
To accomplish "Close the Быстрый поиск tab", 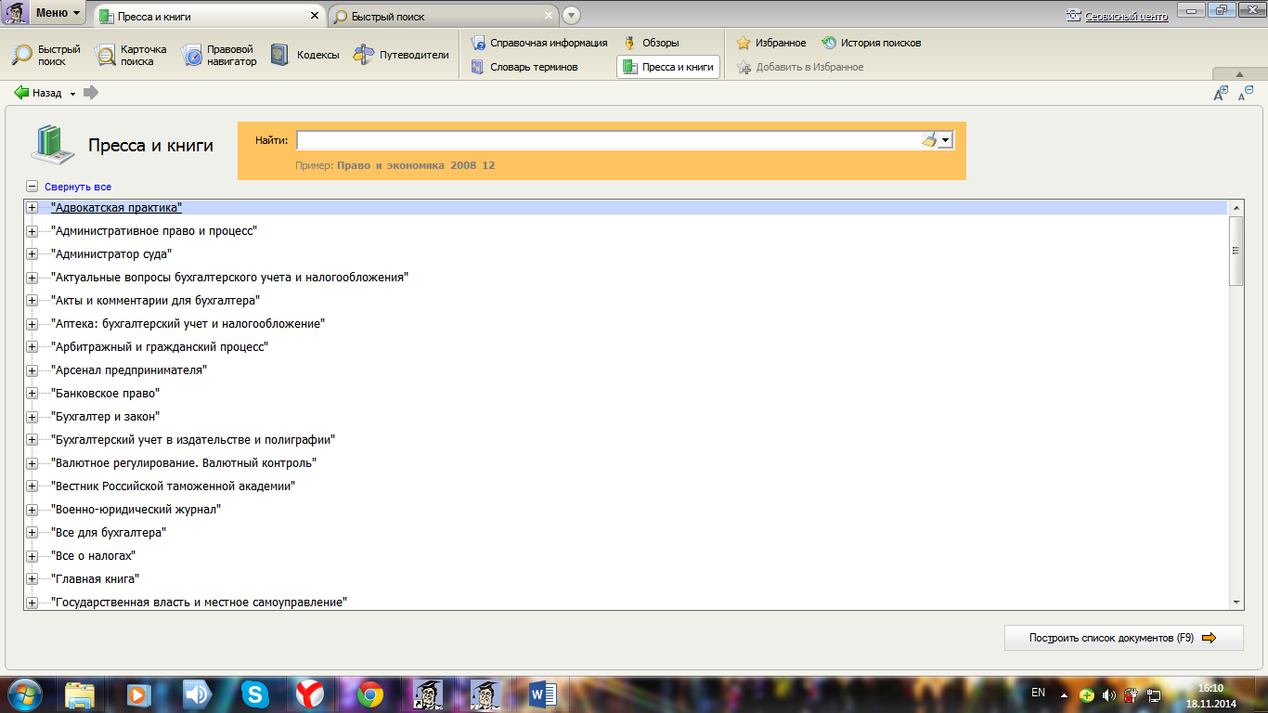I will point(549,16).
